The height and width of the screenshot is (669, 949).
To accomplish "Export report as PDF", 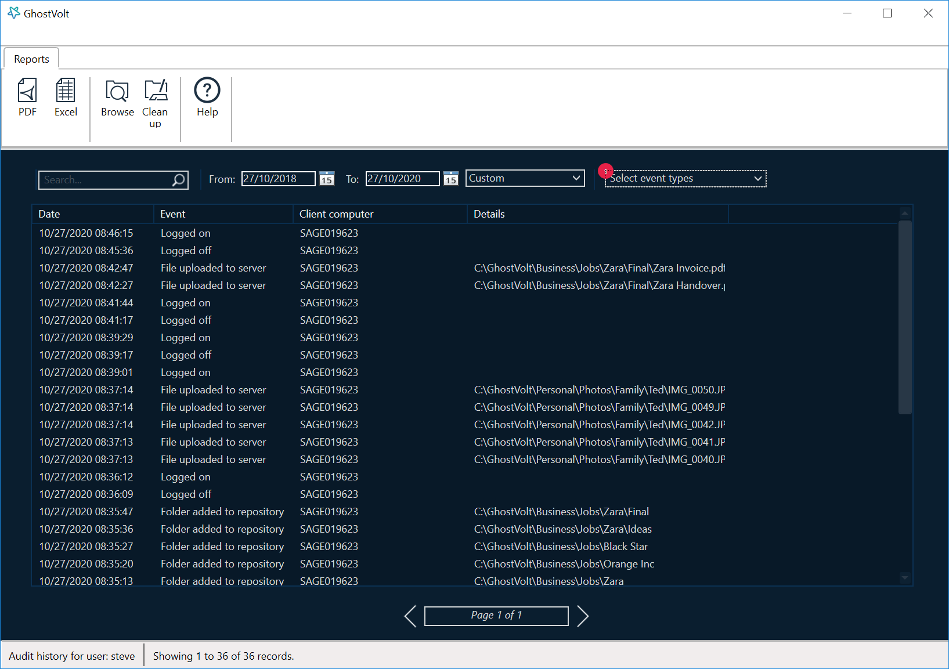I will point(27,97).
